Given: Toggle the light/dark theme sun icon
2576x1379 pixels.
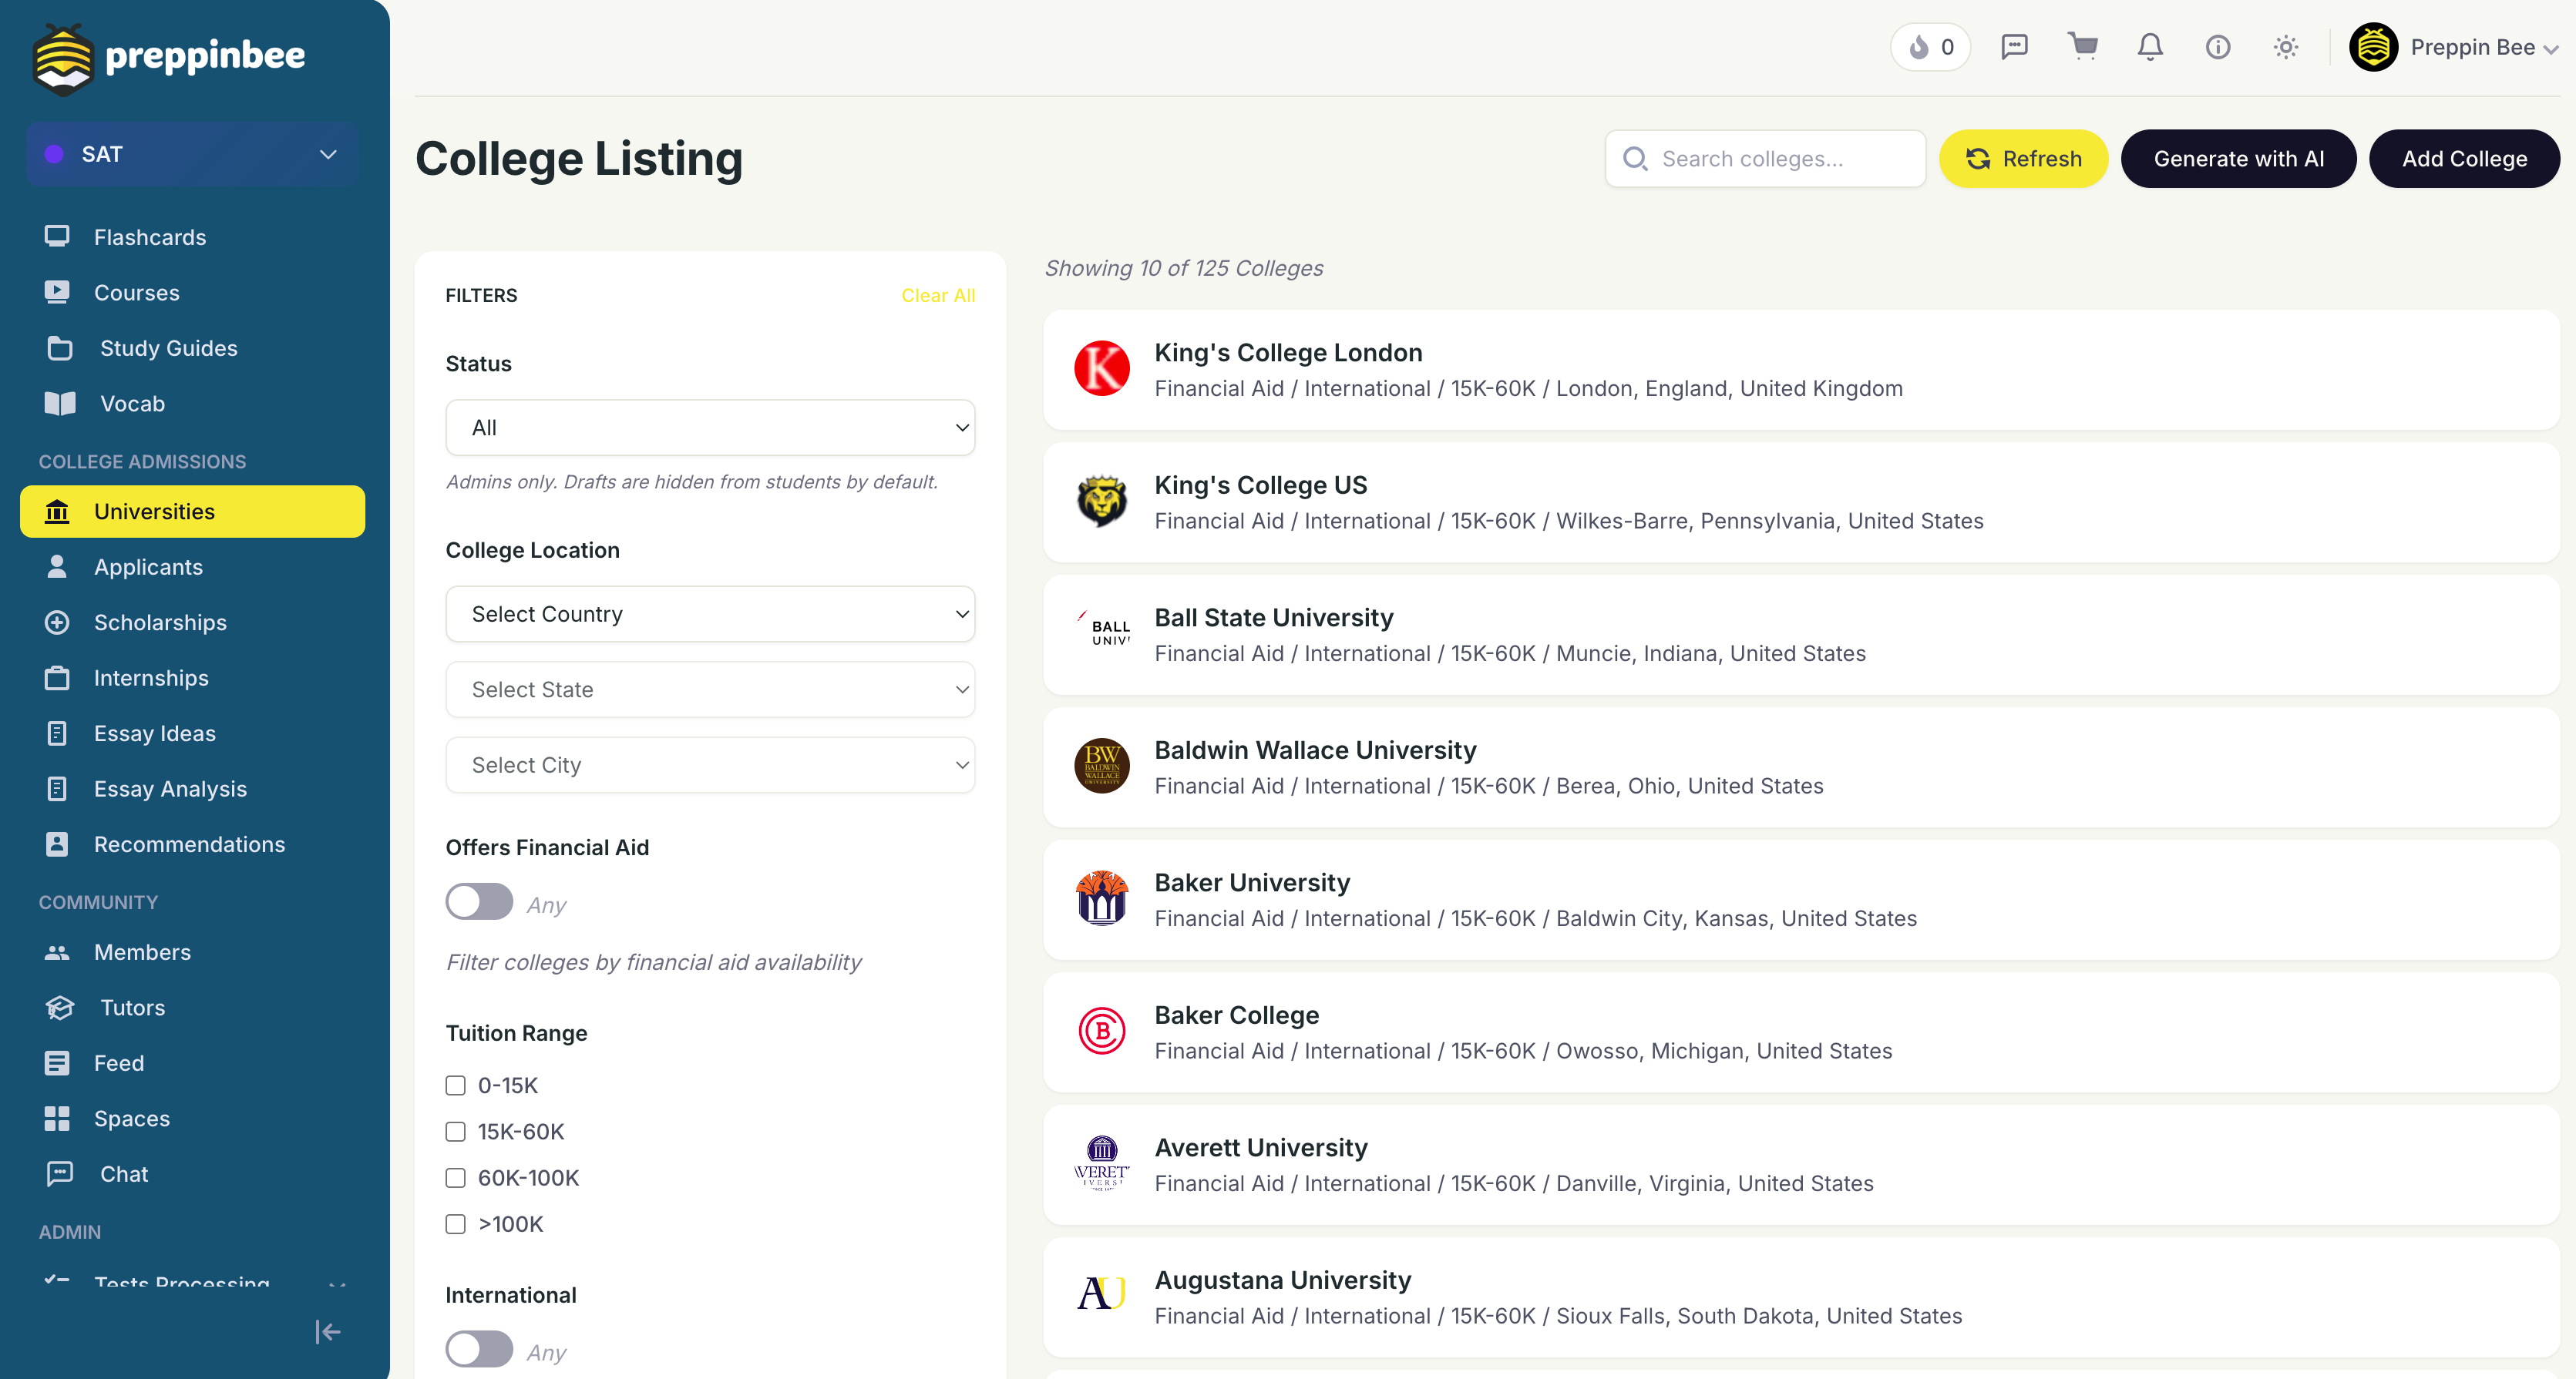Looking at the screenshot, I should (x=2286, y=47).
